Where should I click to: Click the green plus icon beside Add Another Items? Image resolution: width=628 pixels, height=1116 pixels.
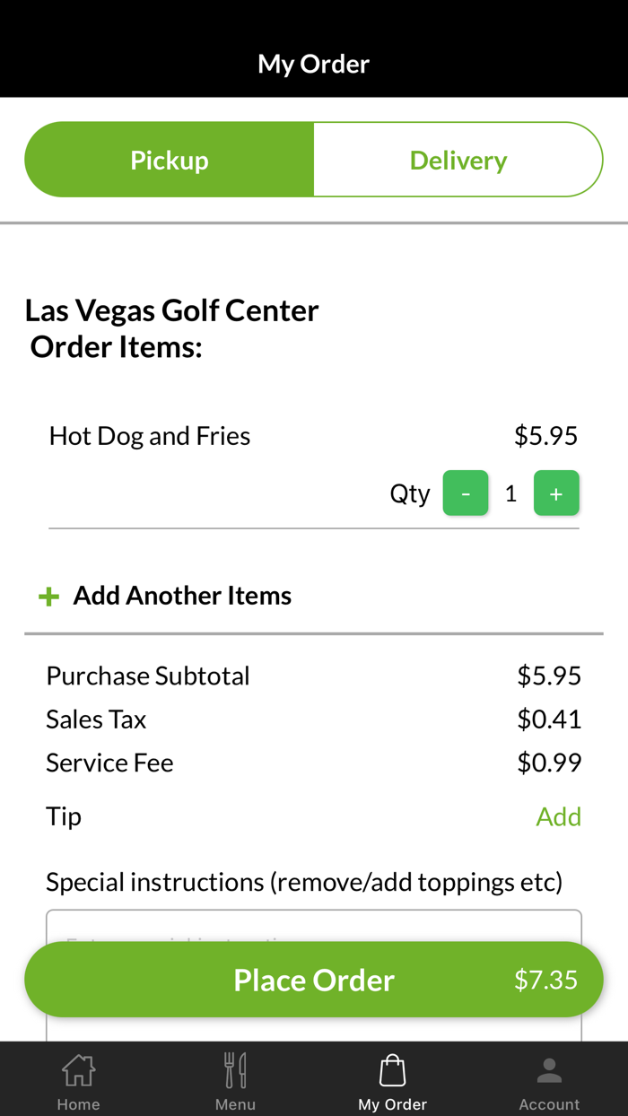48,595
